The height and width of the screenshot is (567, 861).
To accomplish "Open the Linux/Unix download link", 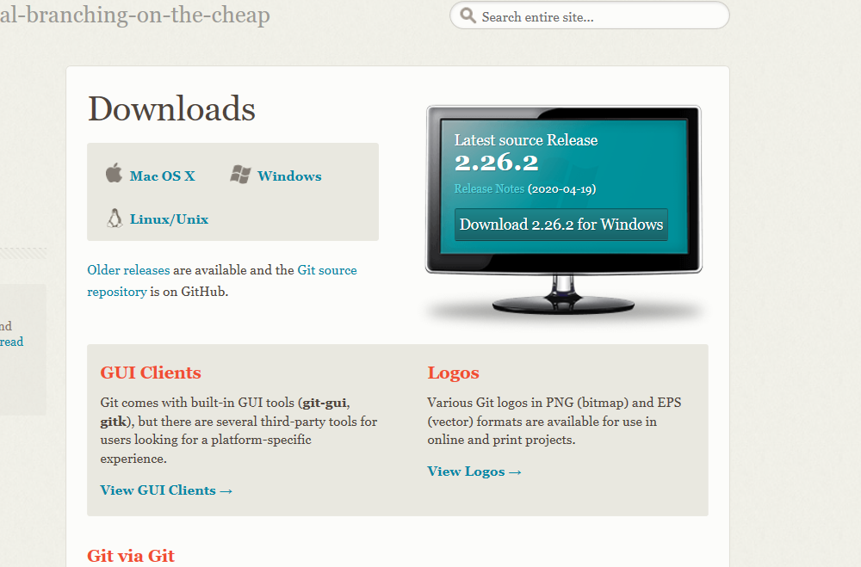I will point(169,219).
